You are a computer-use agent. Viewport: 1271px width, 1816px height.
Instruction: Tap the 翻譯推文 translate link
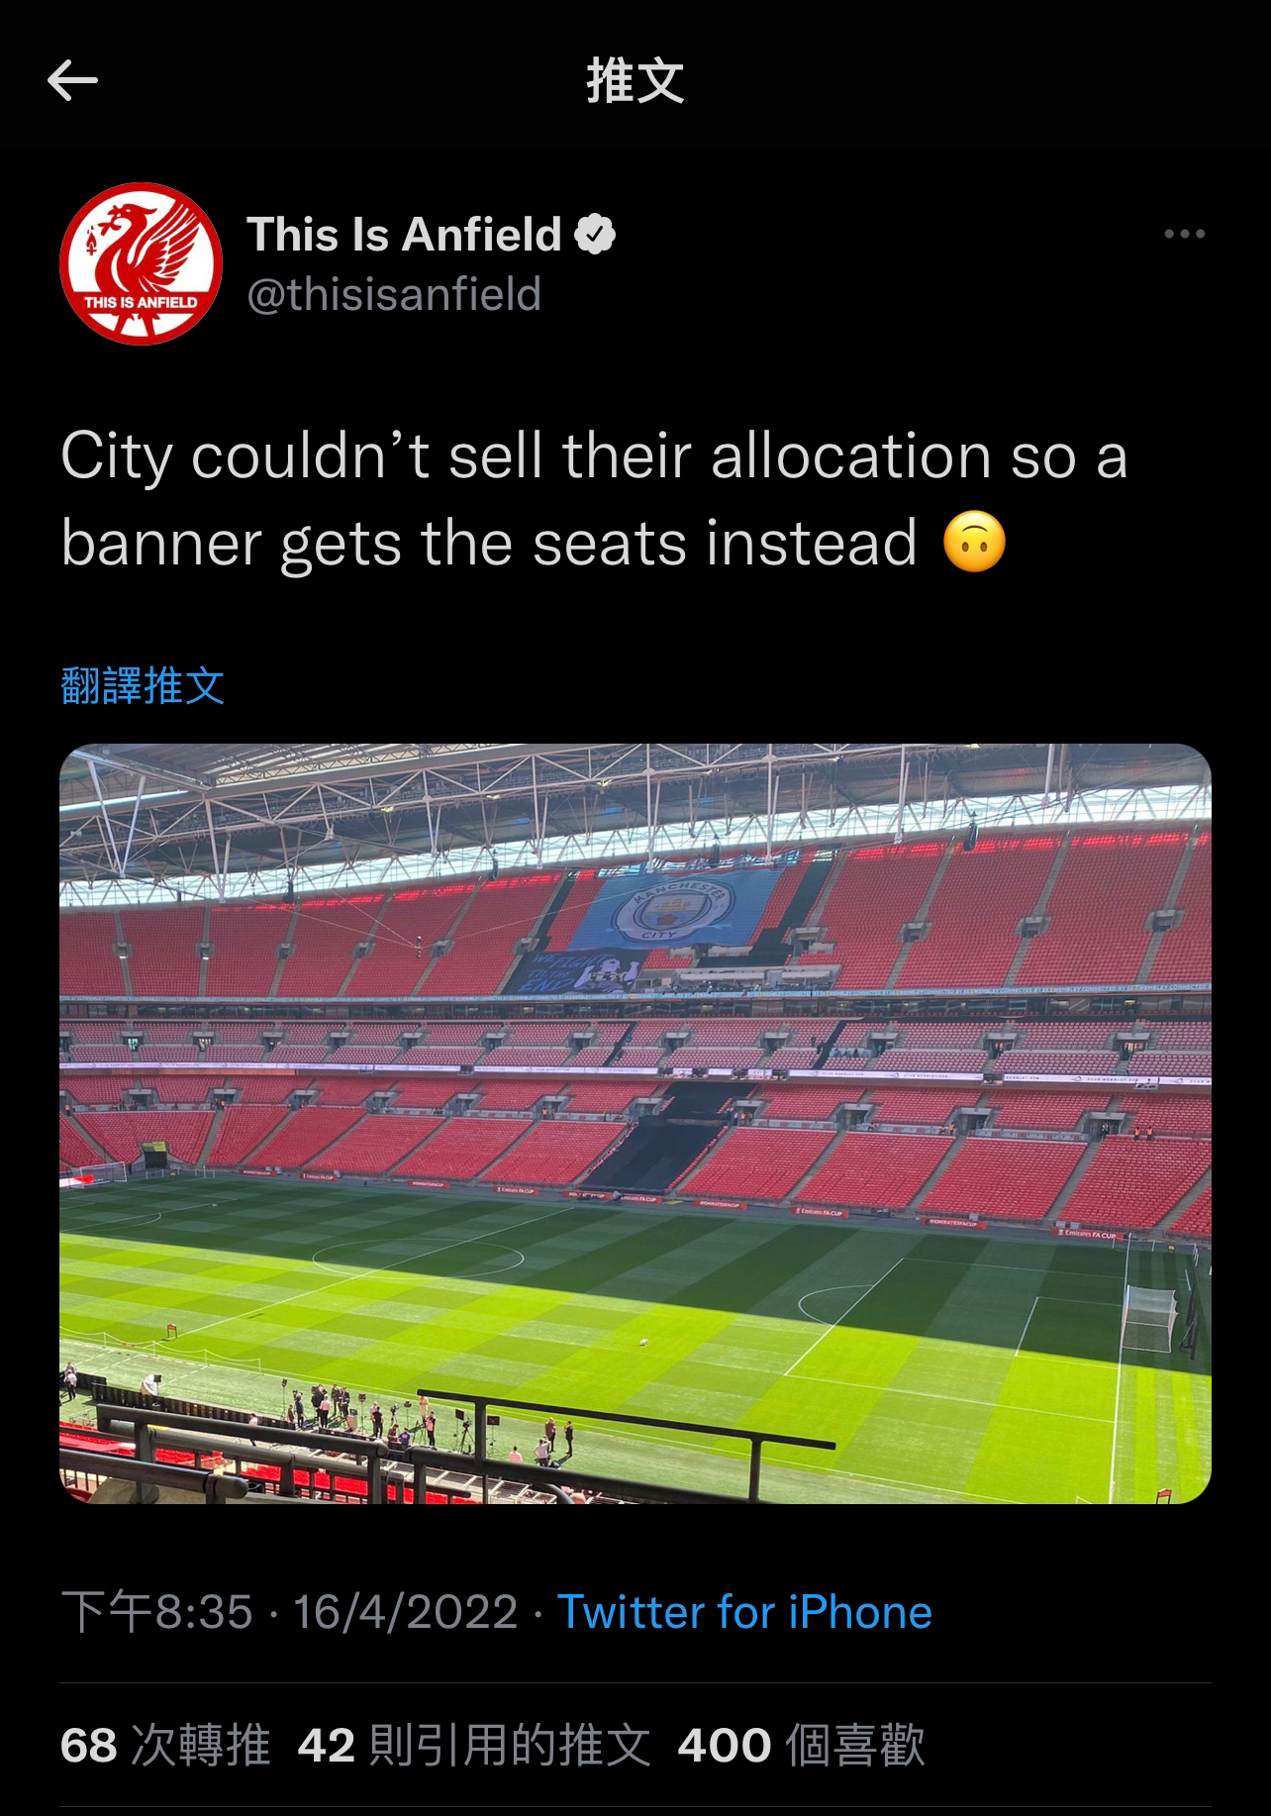[x=143, y=685]
